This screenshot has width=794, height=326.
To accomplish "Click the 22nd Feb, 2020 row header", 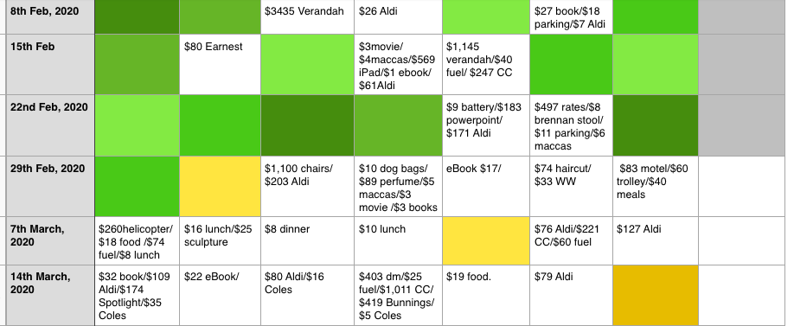I will click(x=50, y=125).
